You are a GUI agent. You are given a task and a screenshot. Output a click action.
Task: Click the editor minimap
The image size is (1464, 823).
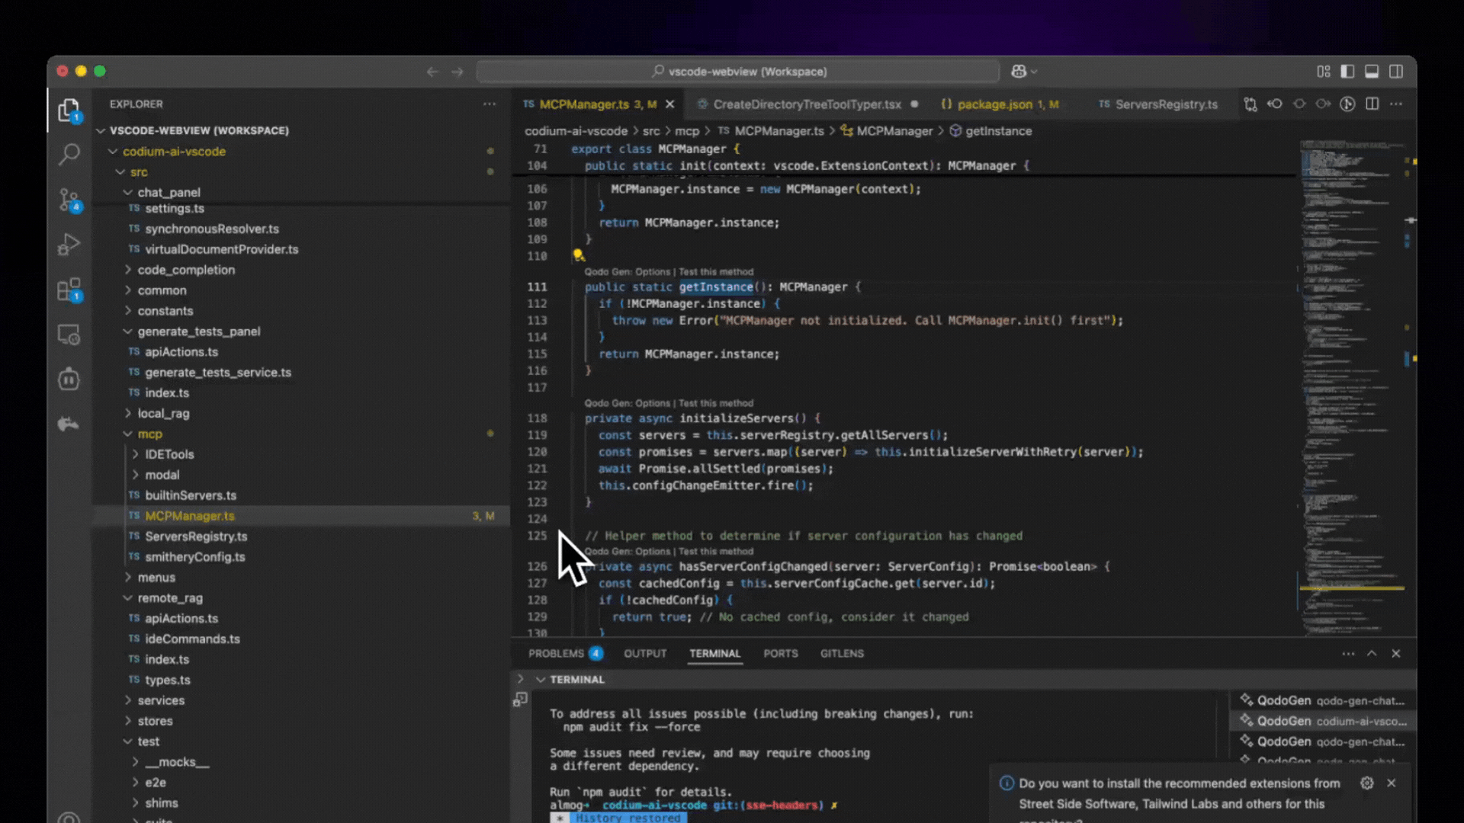click(1351, 387)
